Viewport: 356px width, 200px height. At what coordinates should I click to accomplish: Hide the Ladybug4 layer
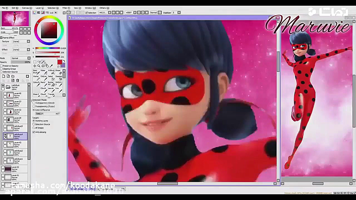(5, 135)
